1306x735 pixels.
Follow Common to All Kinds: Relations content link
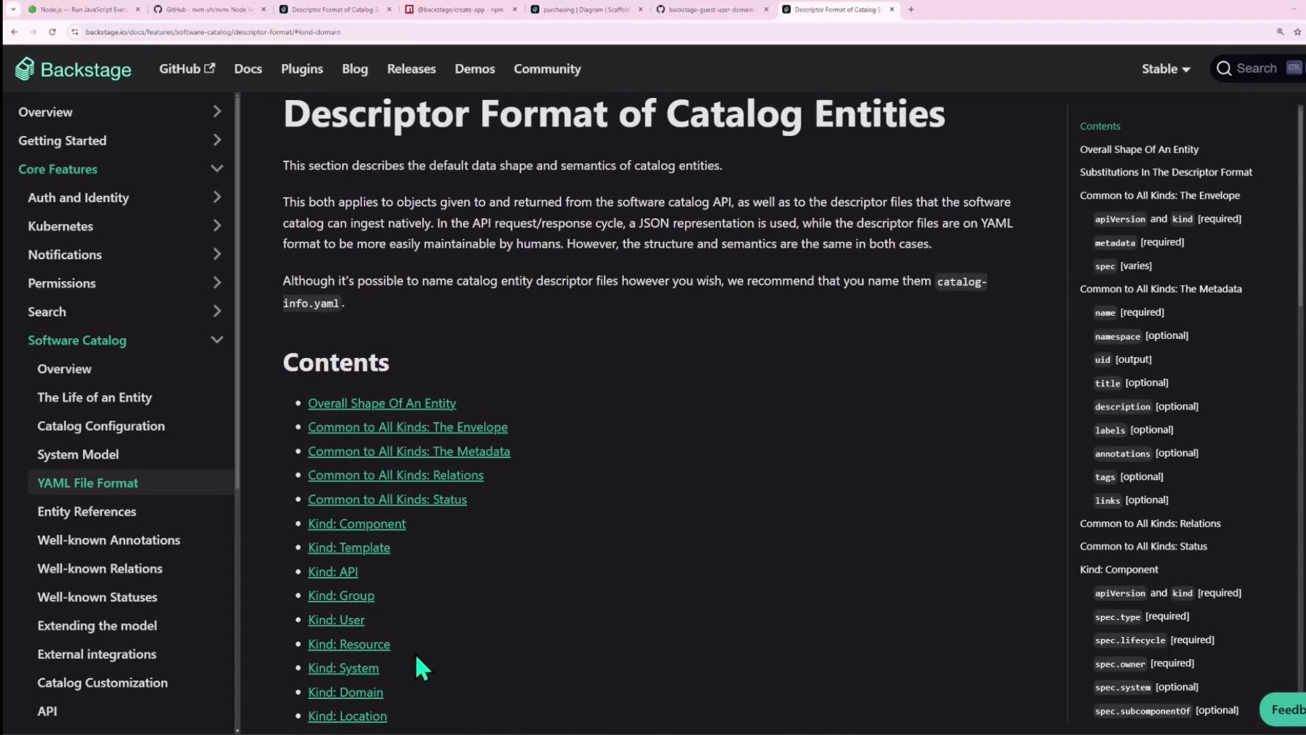396,476
